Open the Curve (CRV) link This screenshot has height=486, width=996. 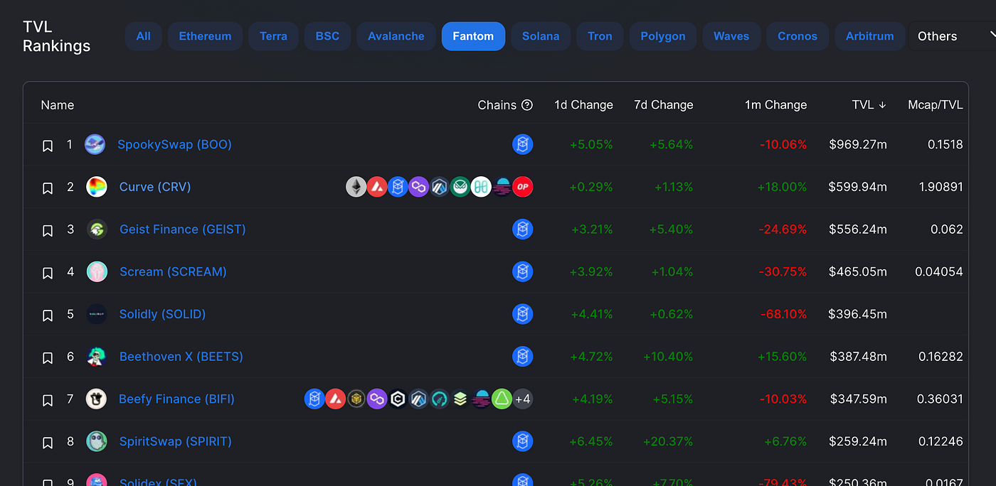pos(155,187)
